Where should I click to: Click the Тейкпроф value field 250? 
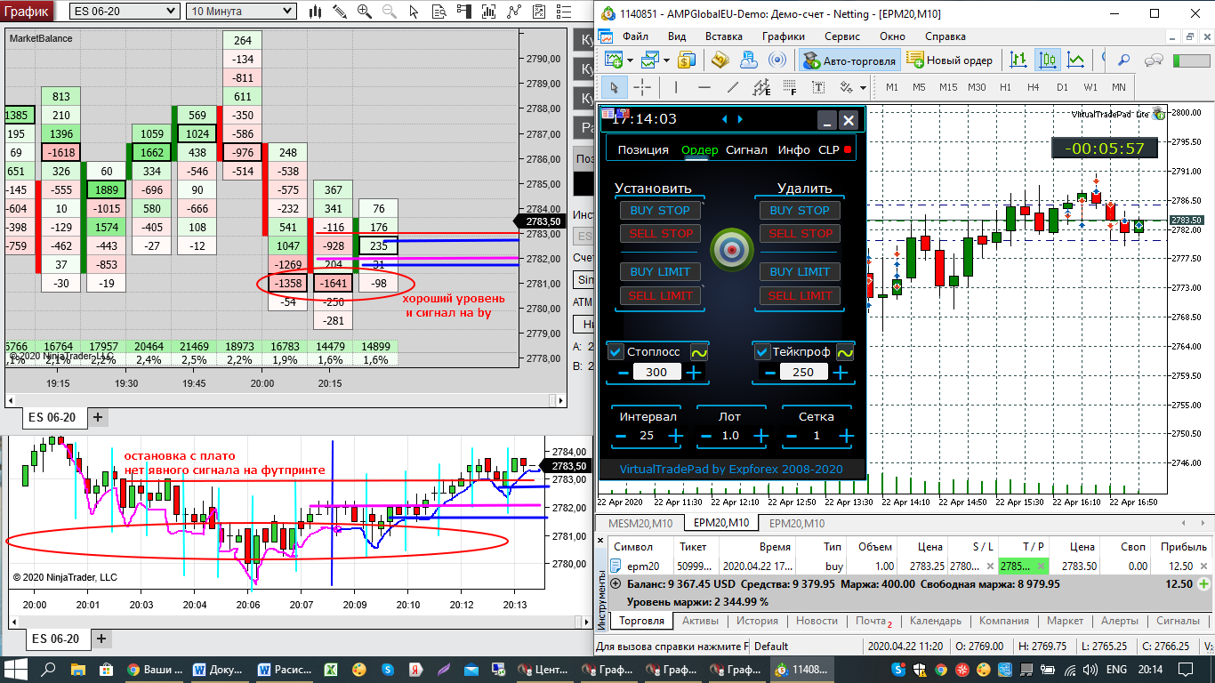coord(803,373)
